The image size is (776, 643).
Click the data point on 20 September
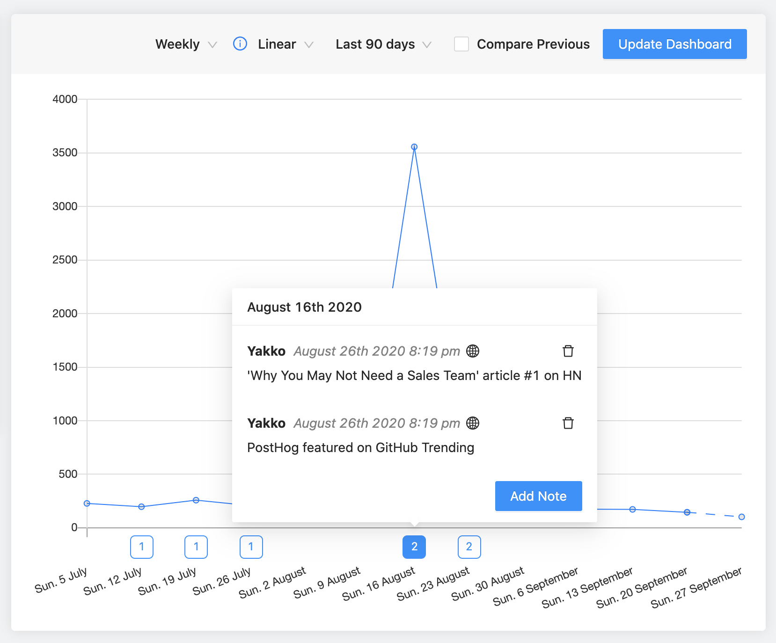[687, 512]
